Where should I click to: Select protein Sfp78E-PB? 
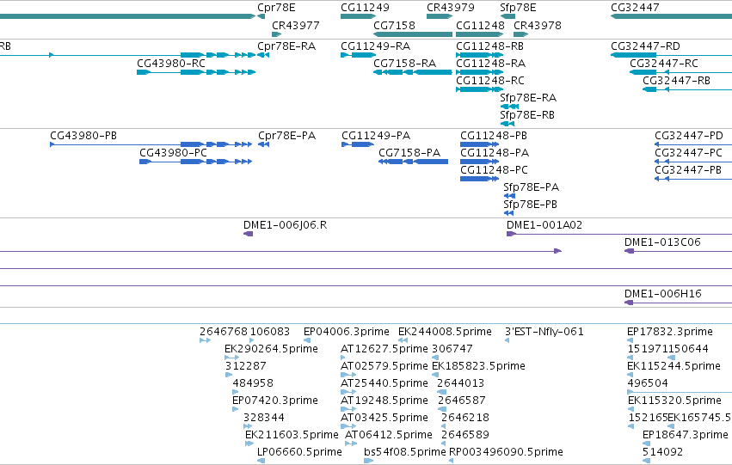(530, 205)
